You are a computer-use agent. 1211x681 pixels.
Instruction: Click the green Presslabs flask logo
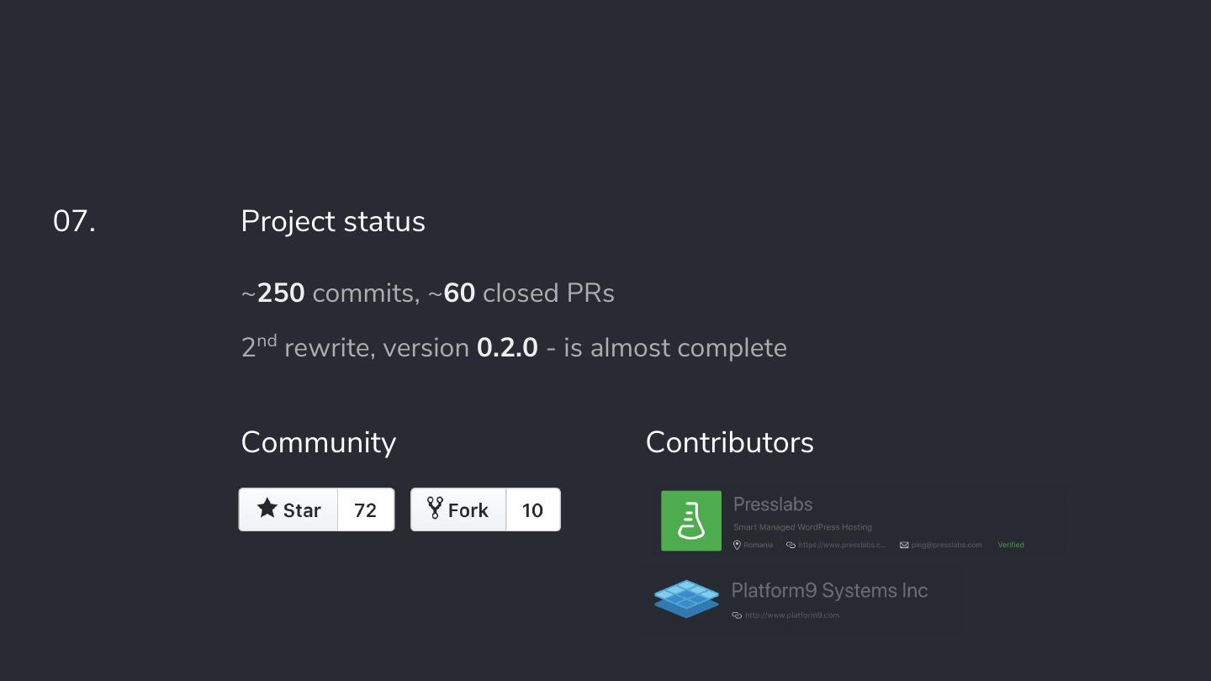(x=691, y=521)
